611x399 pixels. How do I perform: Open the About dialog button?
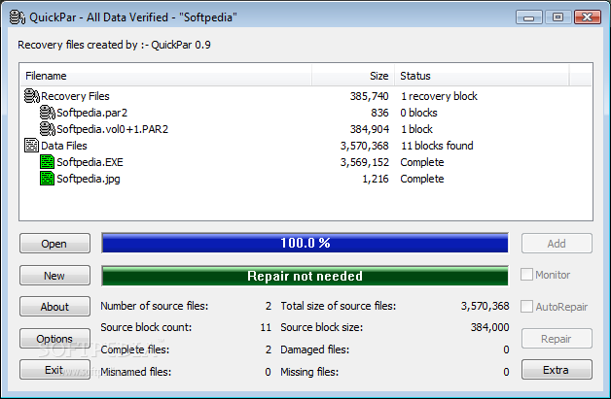pos(54,307)
